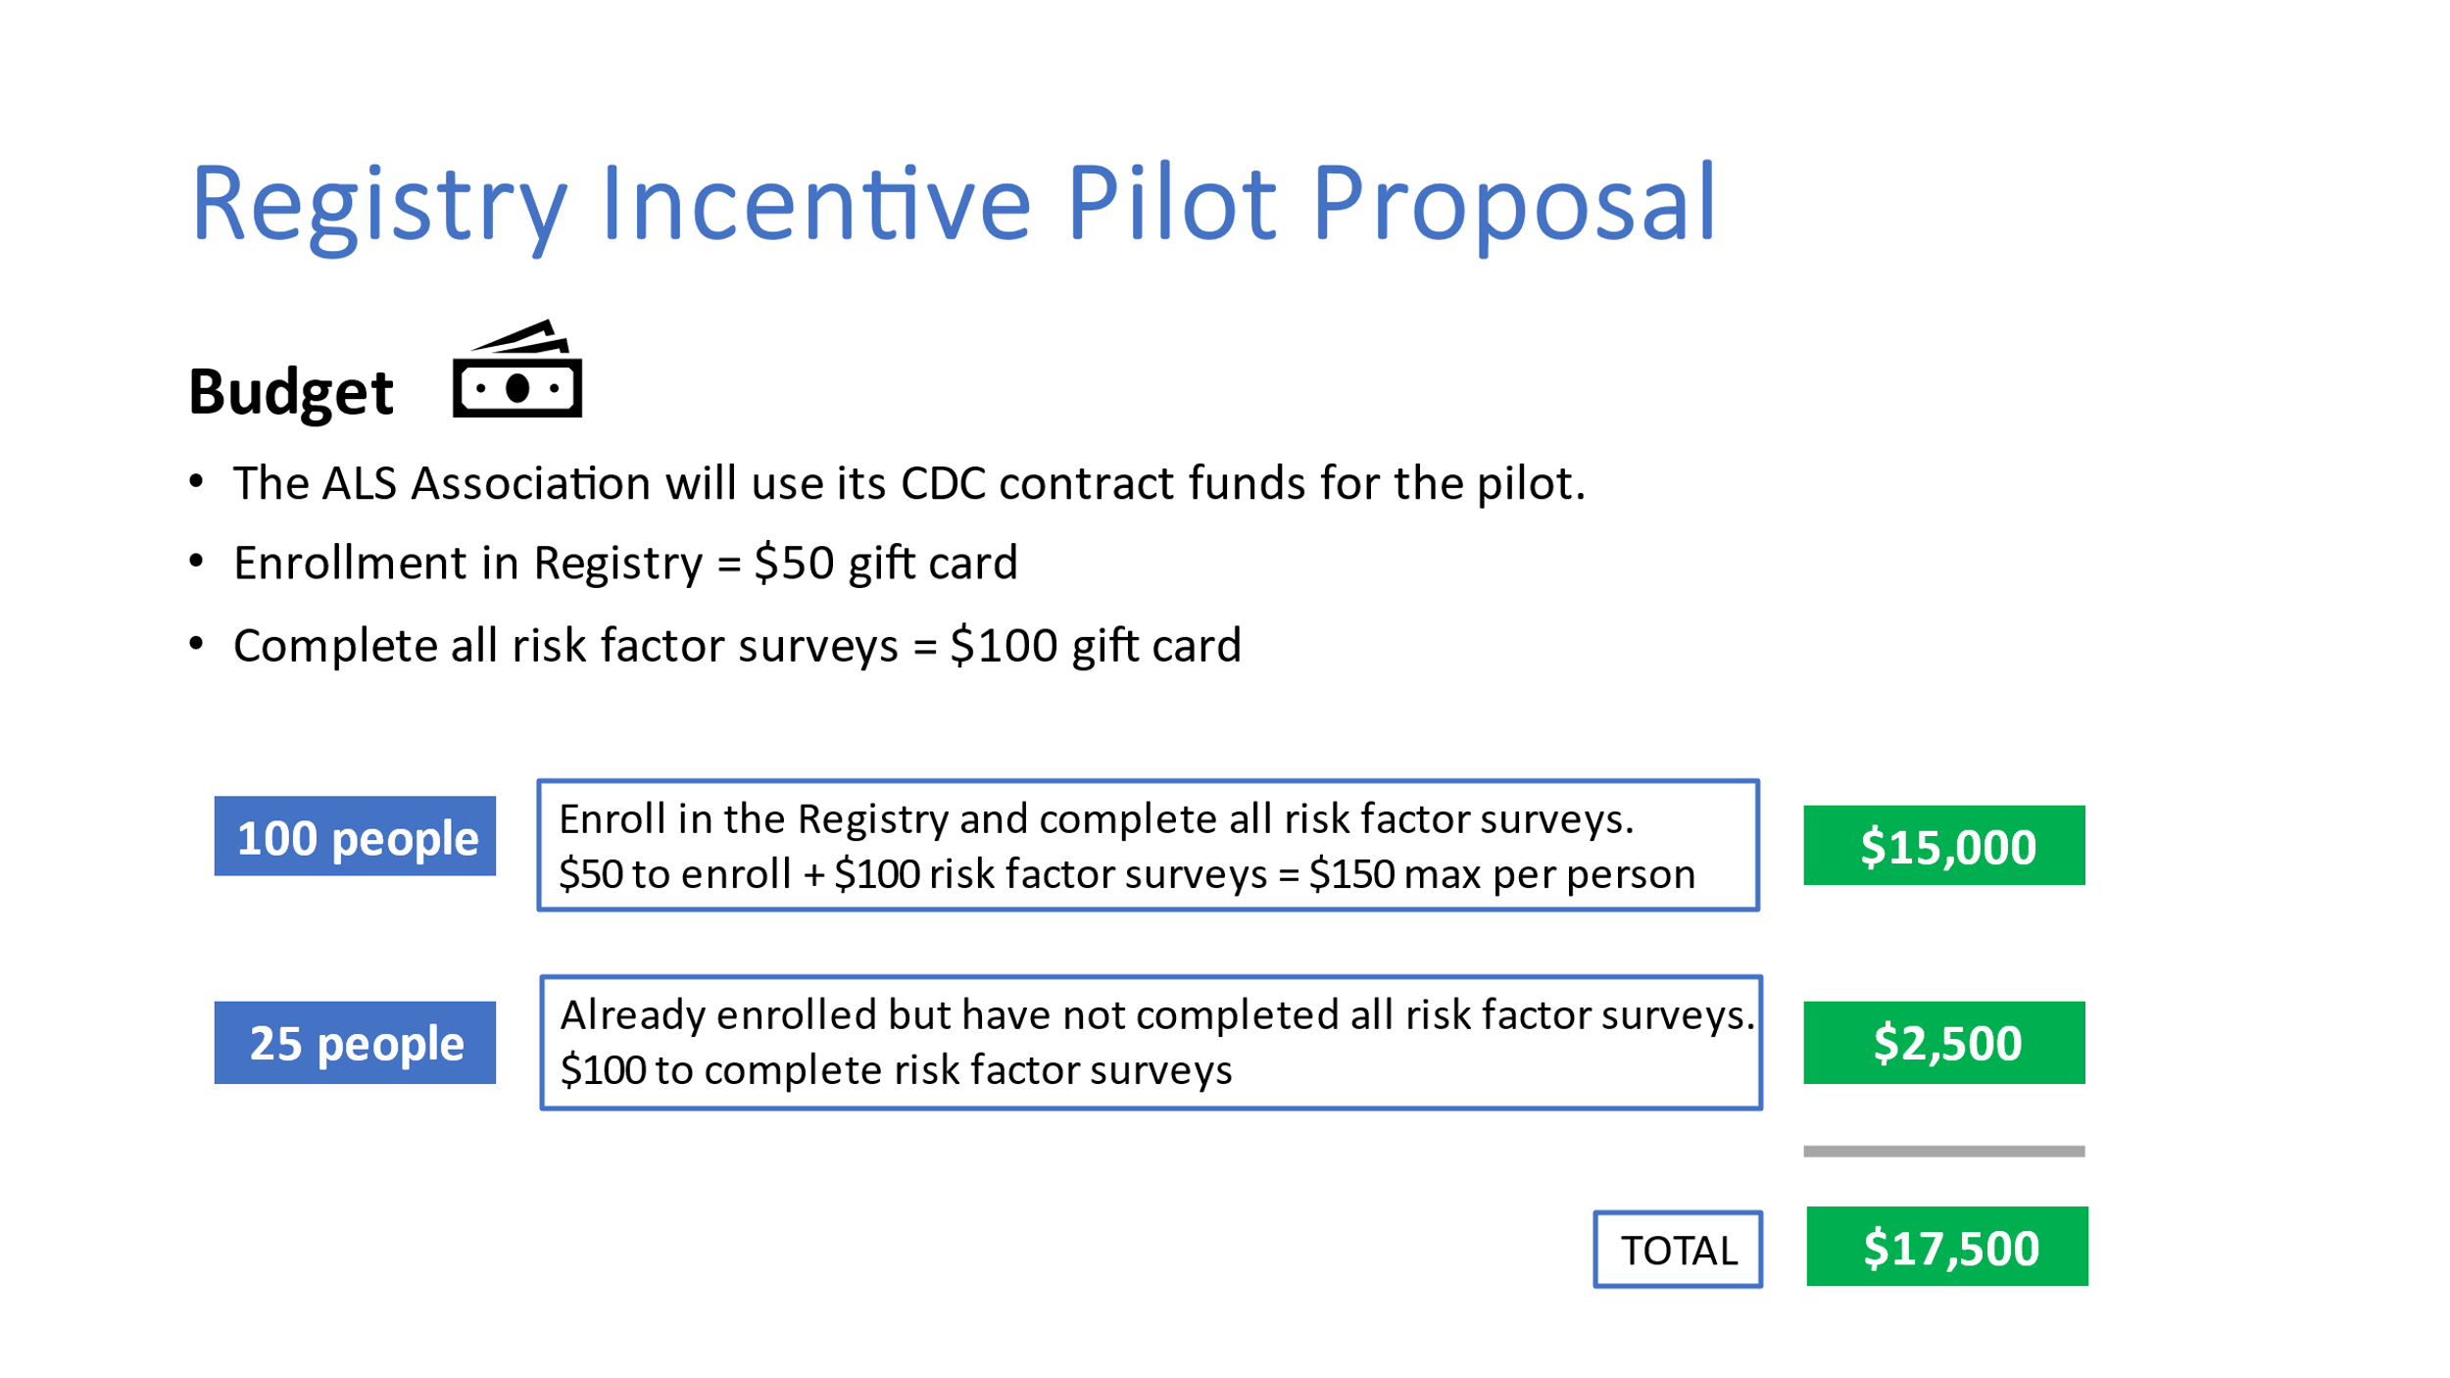Click 'Complete all risk factor surveys' bullet text
Viewport: 2450px width, 1378px height.
pyautogui.click(x=564, y=646)
